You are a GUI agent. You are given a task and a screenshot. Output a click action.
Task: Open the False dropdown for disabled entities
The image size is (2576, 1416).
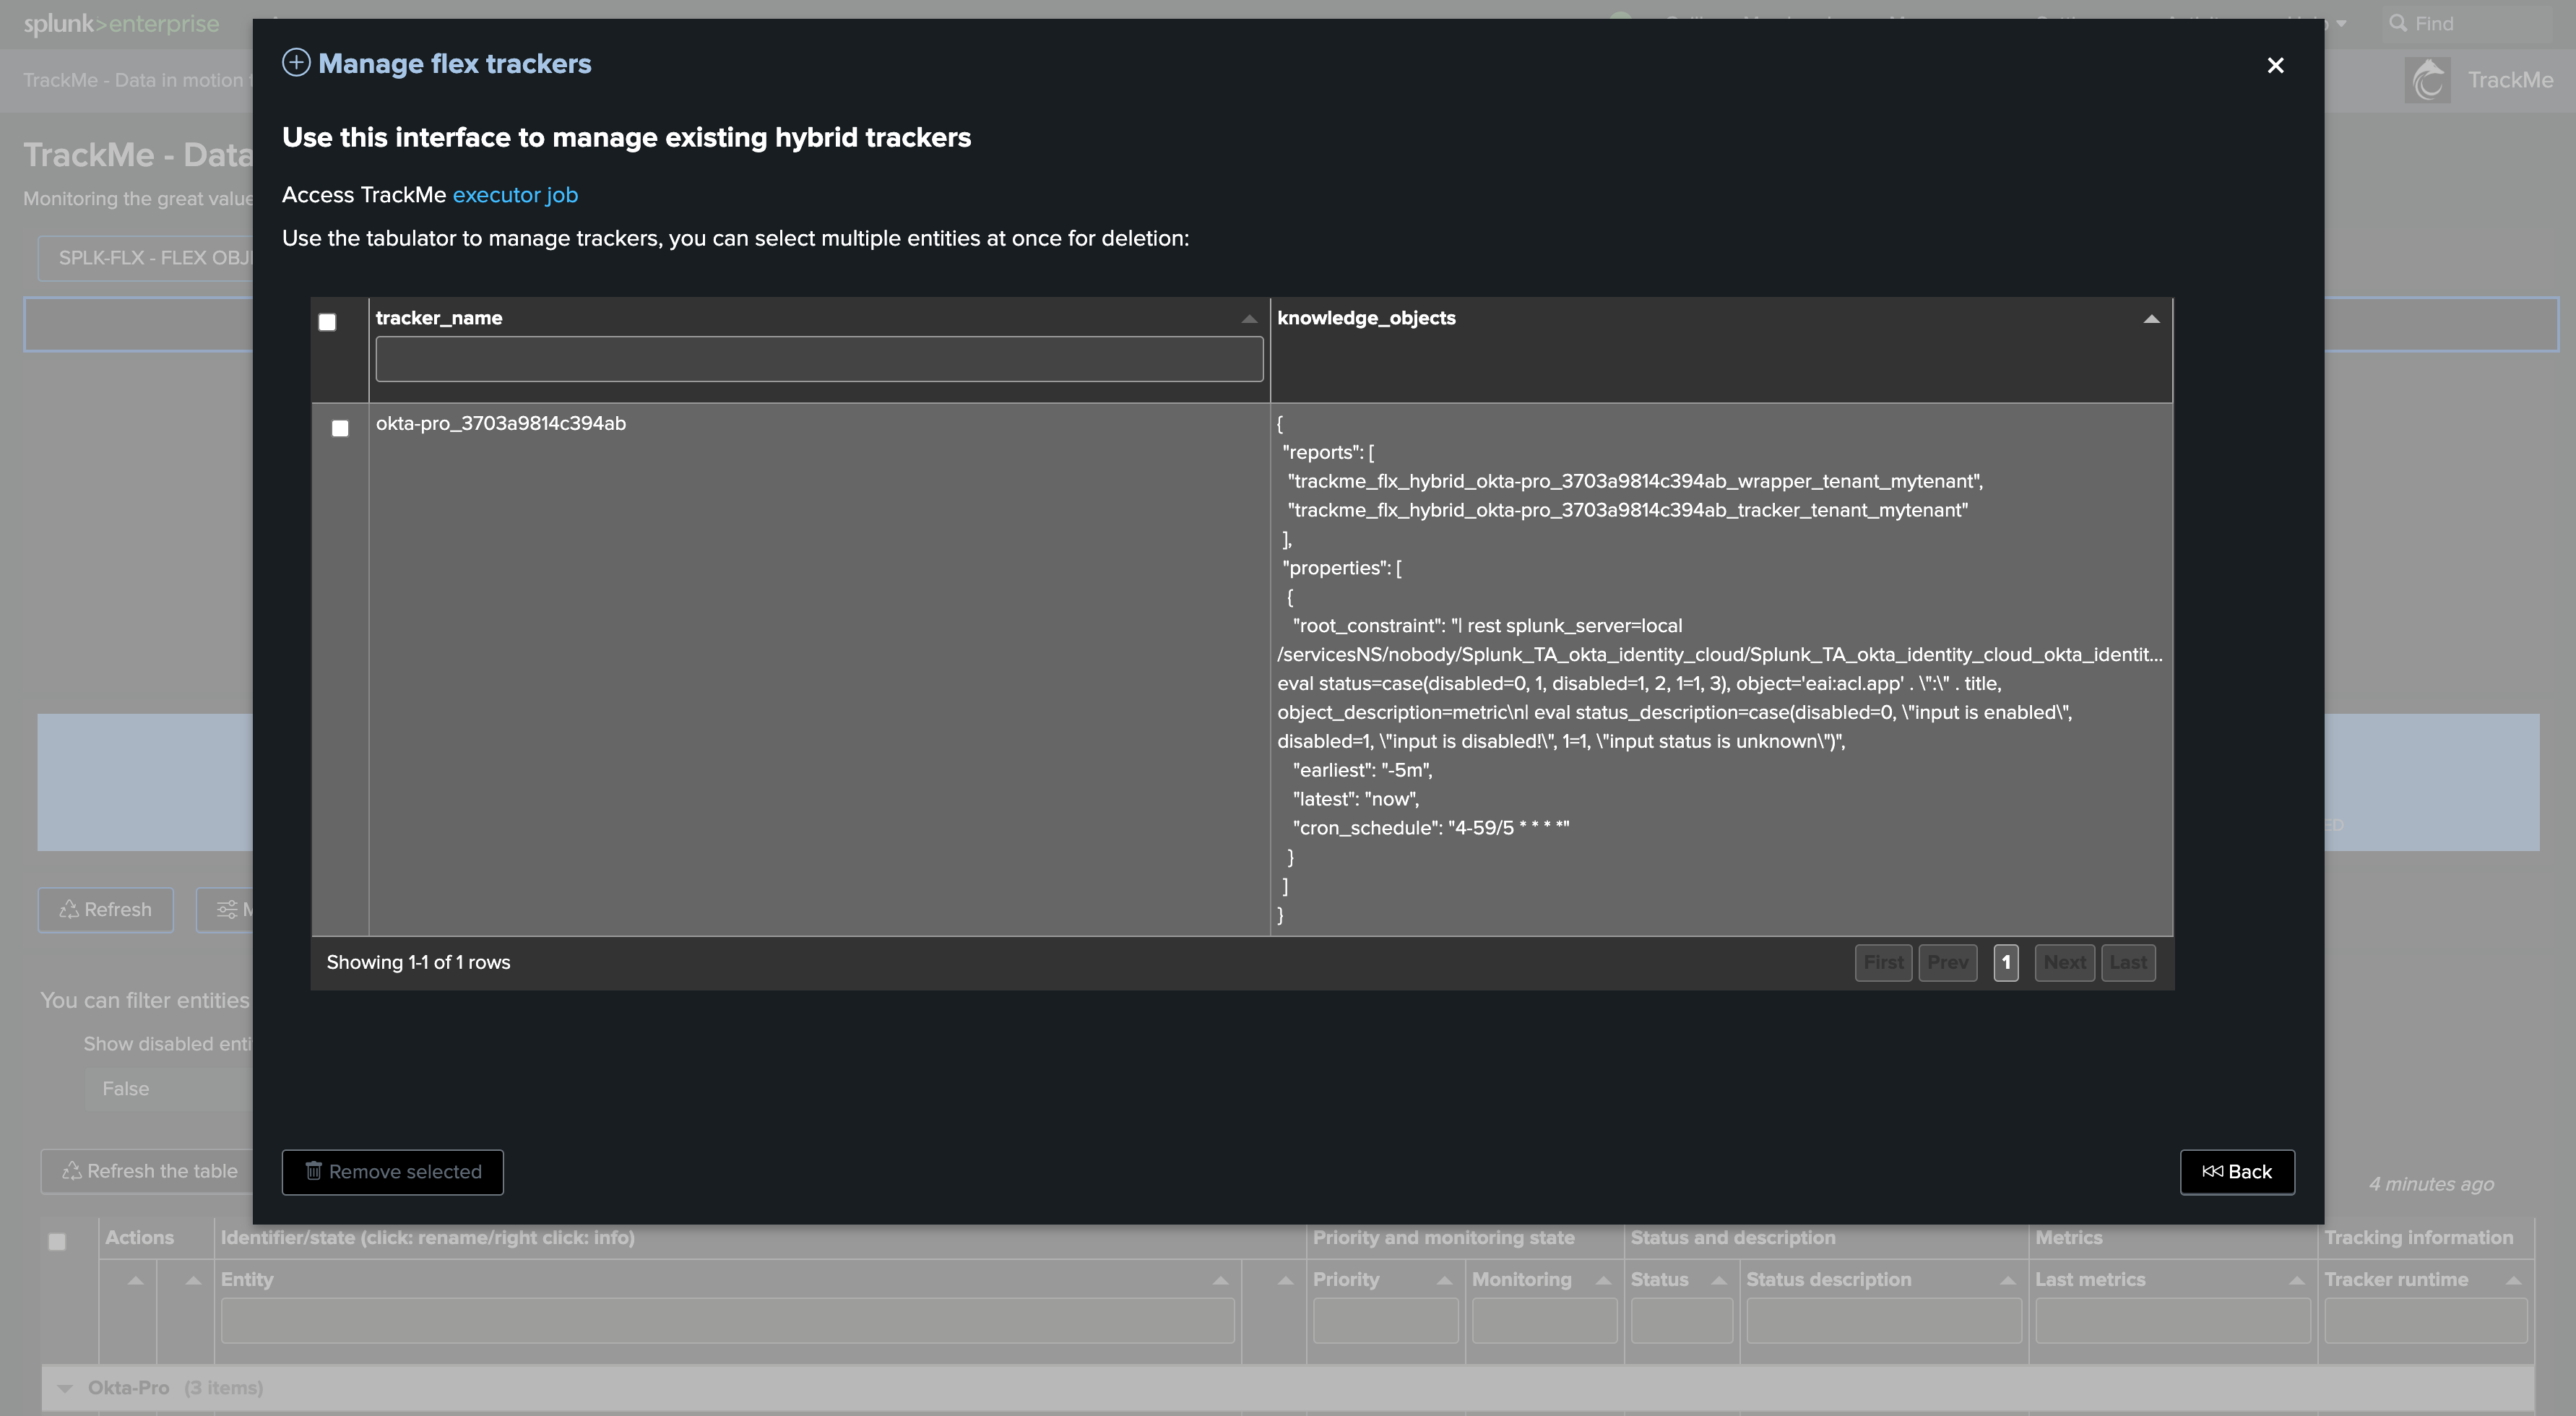pyautogui.click(x=168, y=1089)
